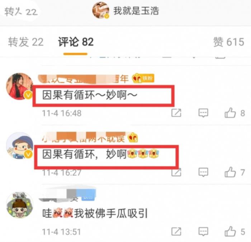The image size is (251, 242).
Task: Open the 赞 615 likes tab
Action: point(229,42)
